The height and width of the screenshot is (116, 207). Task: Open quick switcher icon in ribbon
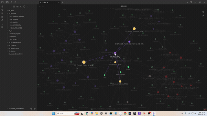(x=2, y=6)
